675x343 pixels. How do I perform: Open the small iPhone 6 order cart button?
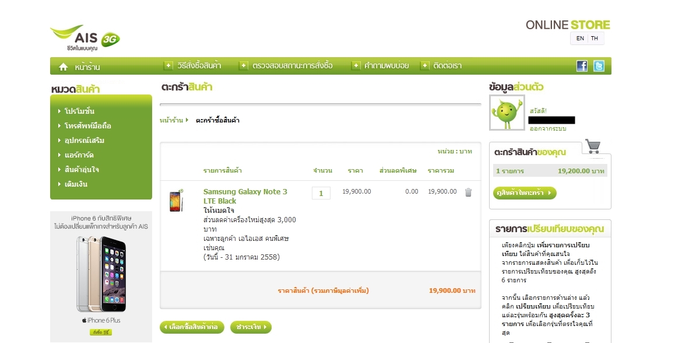[x=101, y=332]
